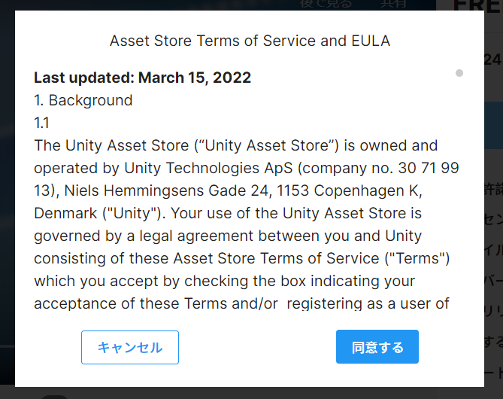Click the dimmed 許諾 text at the right edge

tap(493, 190)
